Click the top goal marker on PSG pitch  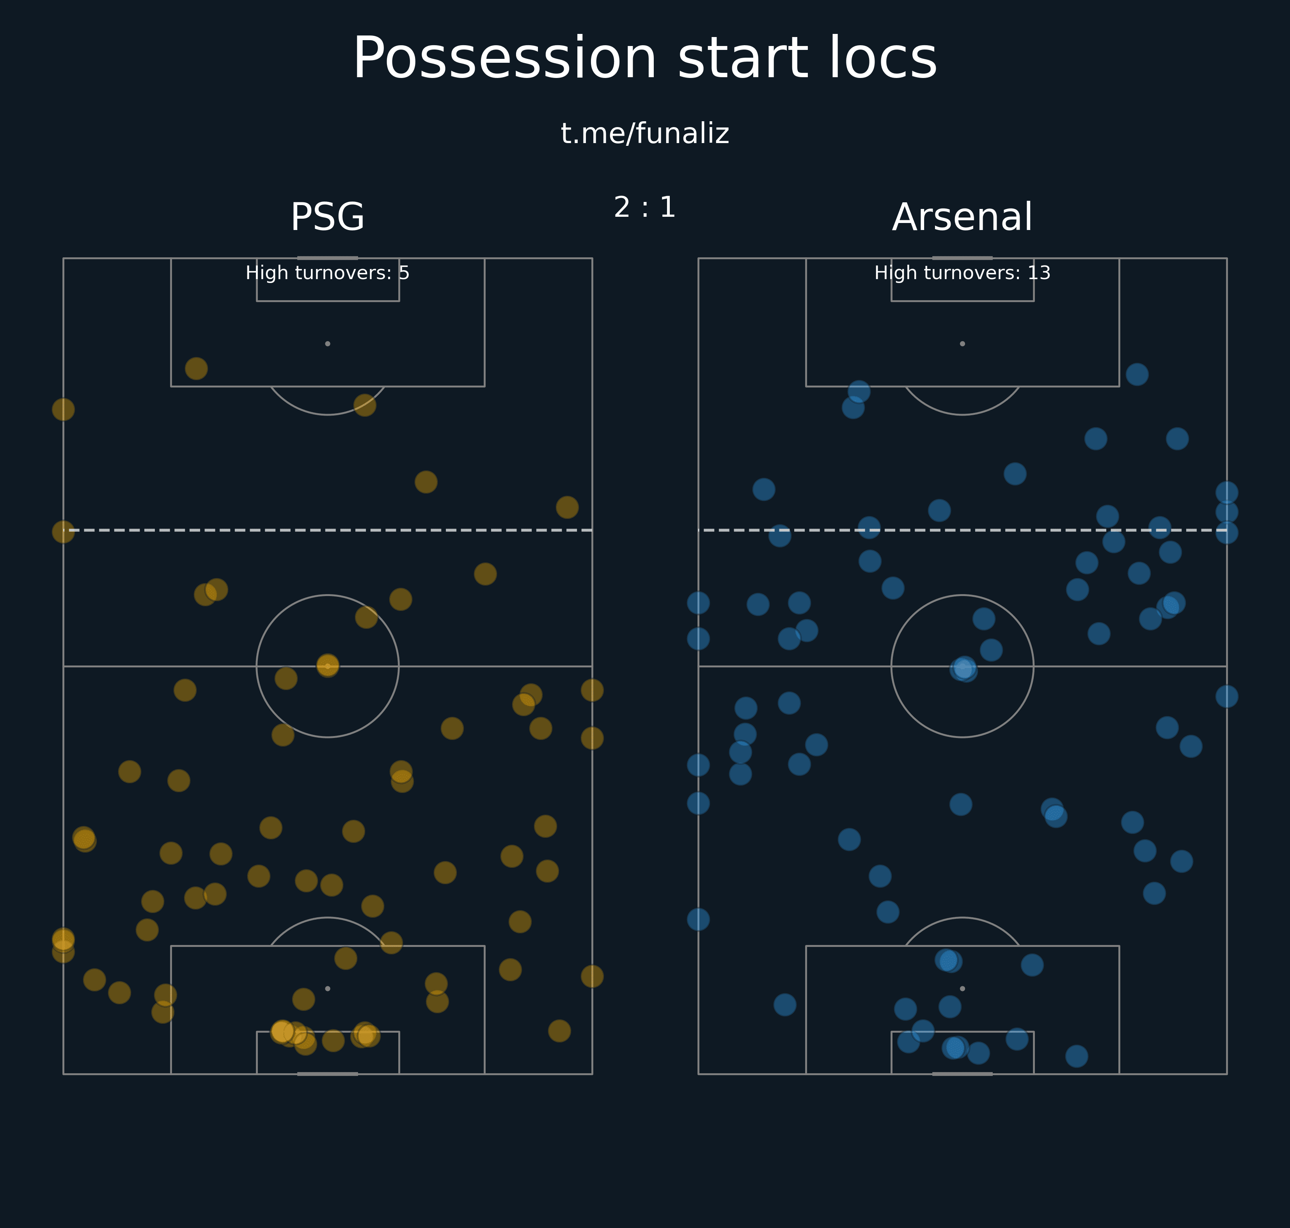point(327,258)
